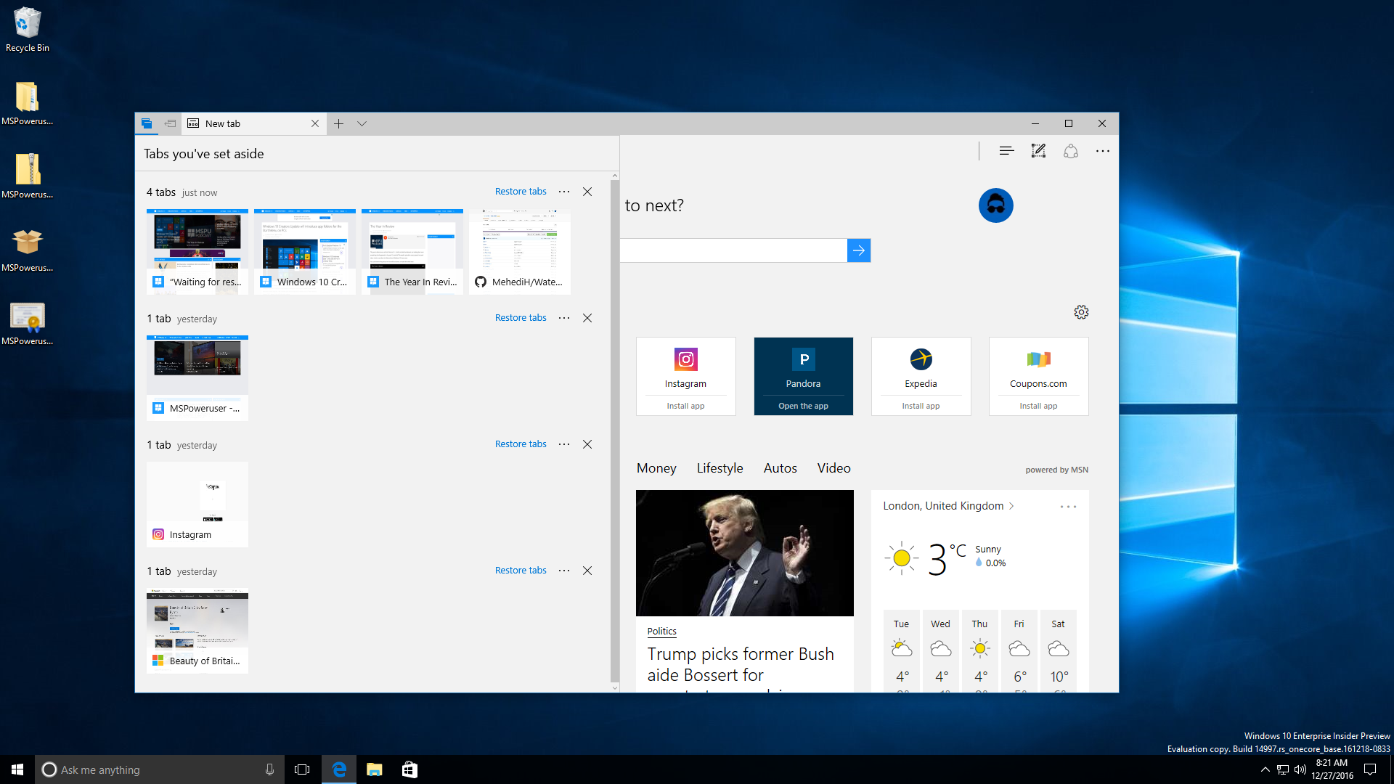1394x784 pixels.
Task: Open the MehediH/Wate... GitHub thumbnail
Action: pyautogui.click(x=520, y=251)
